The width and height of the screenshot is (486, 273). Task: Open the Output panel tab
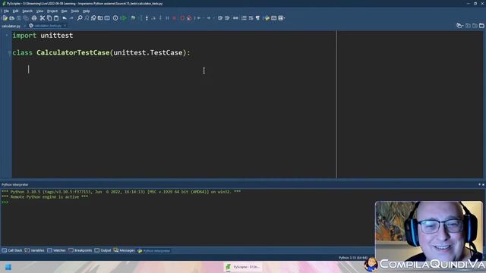pos(103,250)
